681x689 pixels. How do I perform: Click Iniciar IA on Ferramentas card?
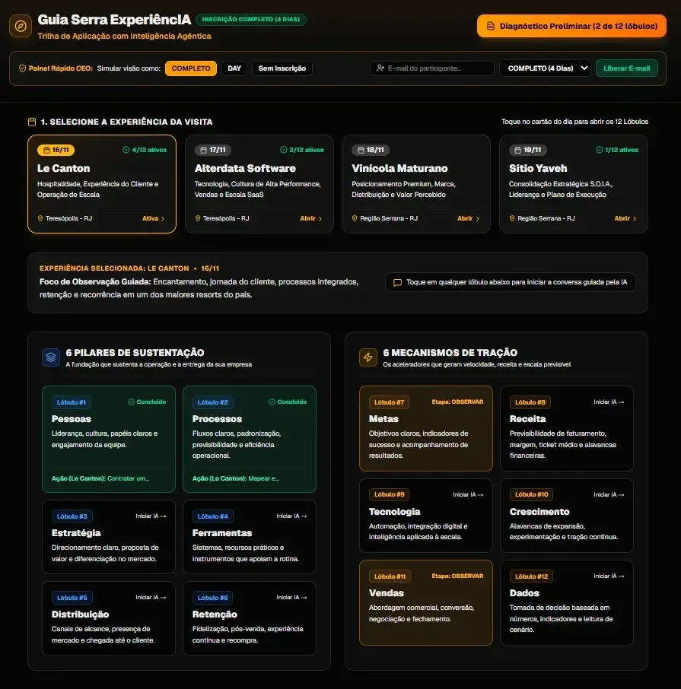point(291,516)
